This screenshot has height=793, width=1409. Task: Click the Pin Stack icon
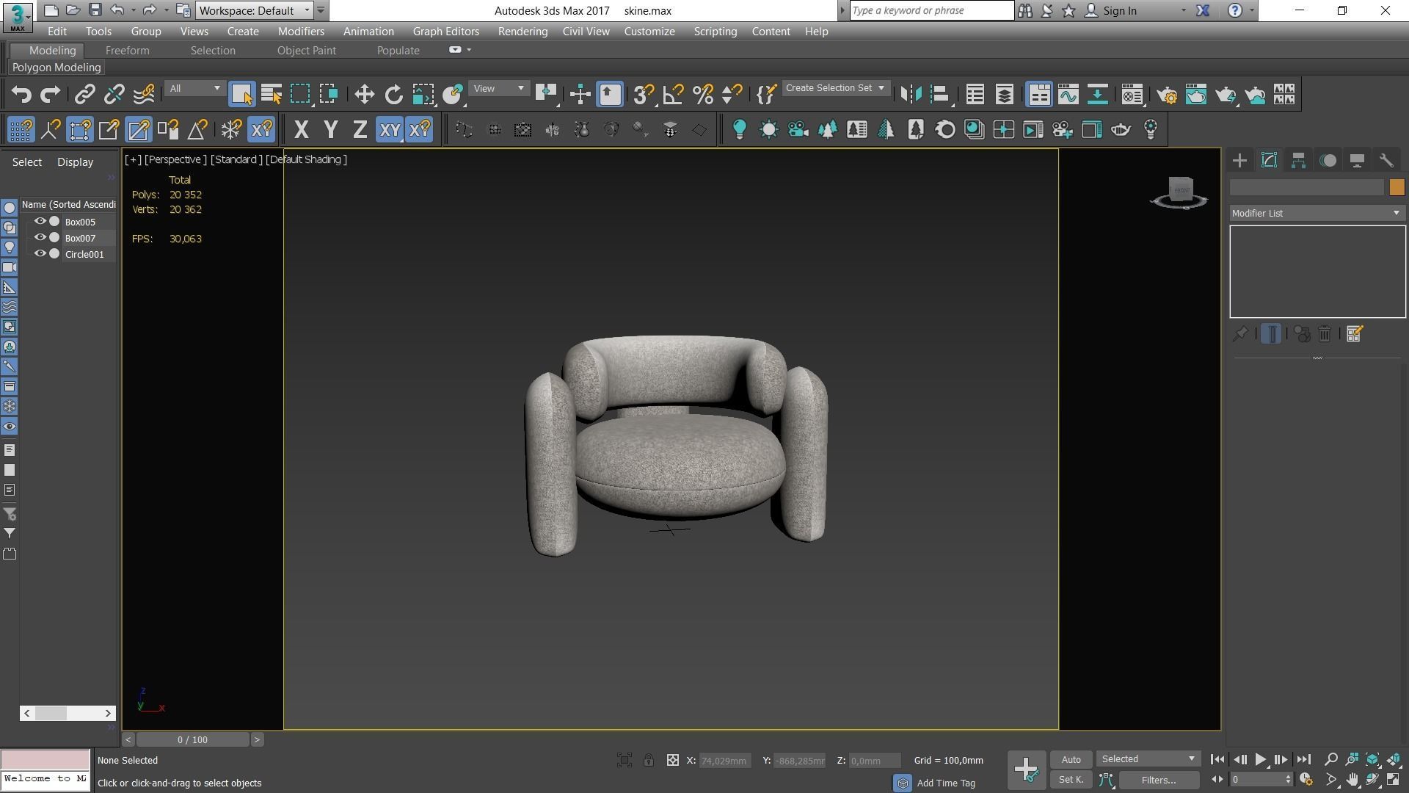coord(1240,334)
